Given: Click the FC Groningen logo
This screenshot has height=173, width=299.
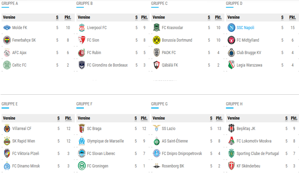Looking at the screenshot, I should point(82,166).
